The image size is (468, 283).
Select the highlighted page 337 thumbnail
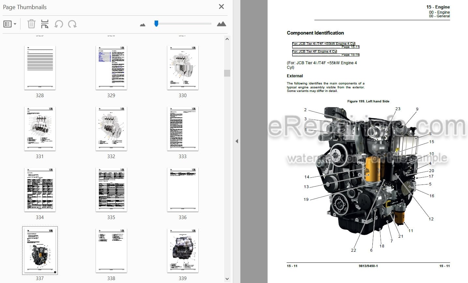pos(40,250)
